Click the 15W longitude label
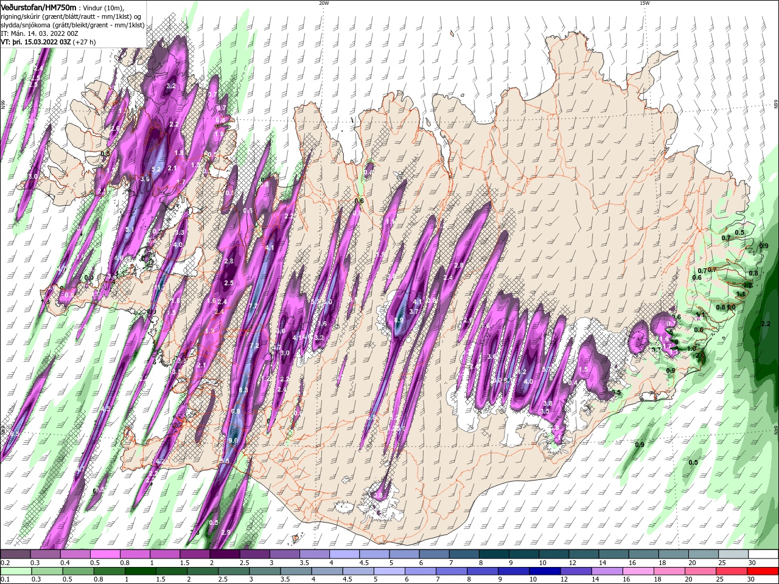Screen dimensions: 779x584 tap(645, 3)
